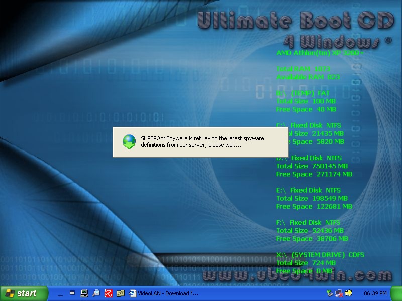Viewport: 402px width, 301px height.
Task: Click the window icon in Quick Launch
Action: 72,293
